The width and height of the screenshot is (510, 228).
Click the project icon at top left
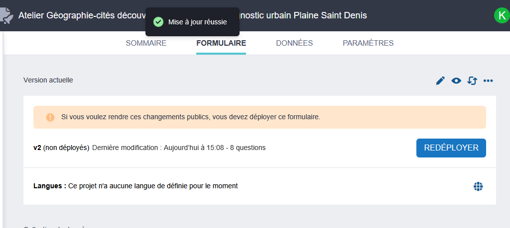6,15
